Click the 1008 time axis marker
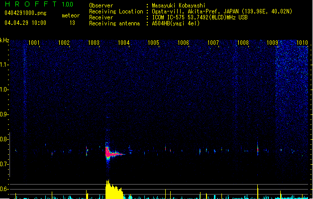 point(243,43)
